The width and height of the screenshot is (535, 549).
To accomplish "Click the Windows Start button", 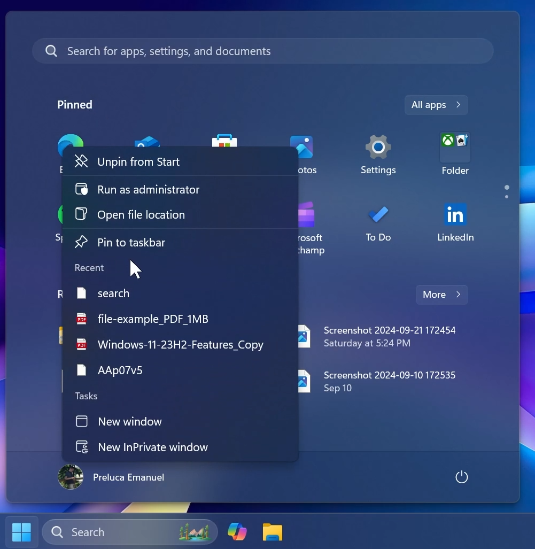I will tap(21, 532).
